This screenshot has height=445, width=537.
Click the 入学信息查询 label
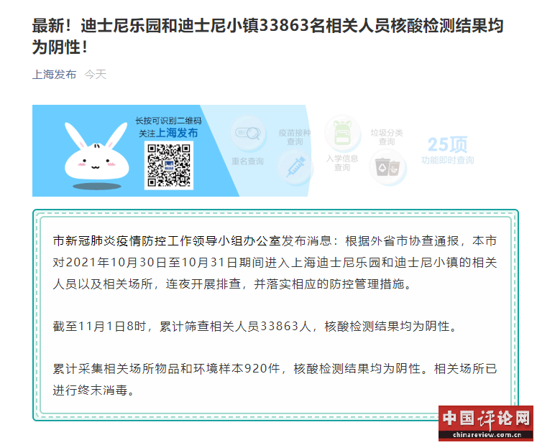342,163
